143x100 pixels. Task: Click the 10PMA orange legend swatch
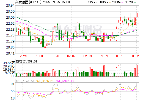click(x=109, y=2)
